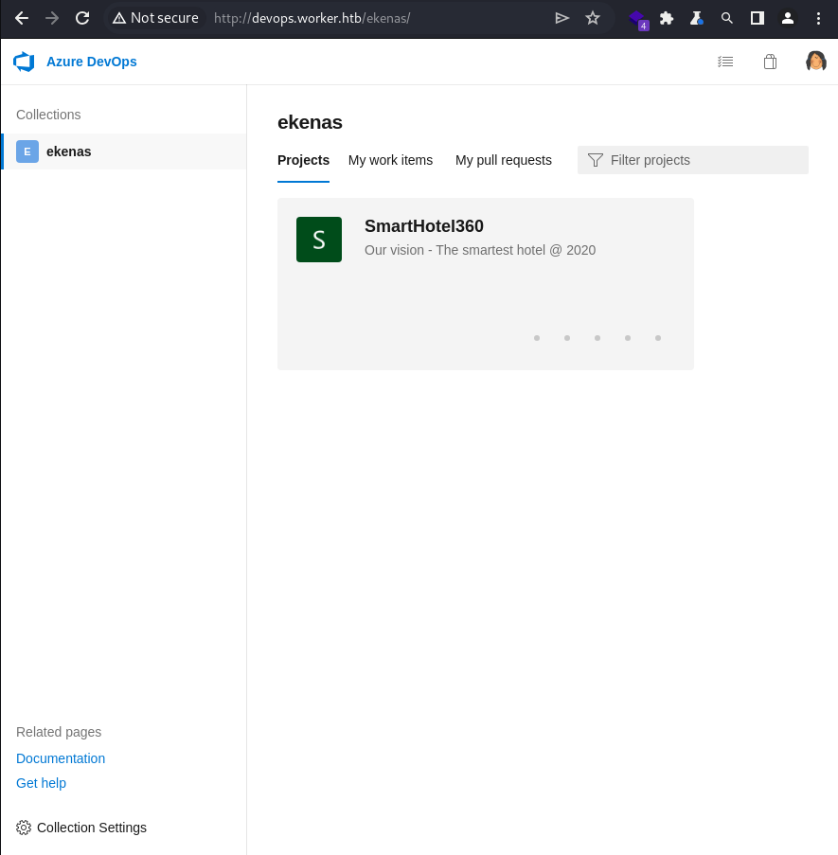The width and height of the screenshot is (838, 855).
Task: Open the Documentation link
Action: coord(61,758)
